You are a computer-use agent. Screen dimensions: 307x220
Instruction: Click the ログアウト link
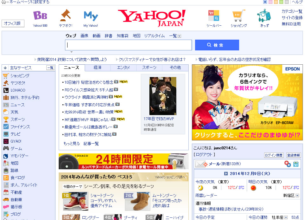(204, 155)
